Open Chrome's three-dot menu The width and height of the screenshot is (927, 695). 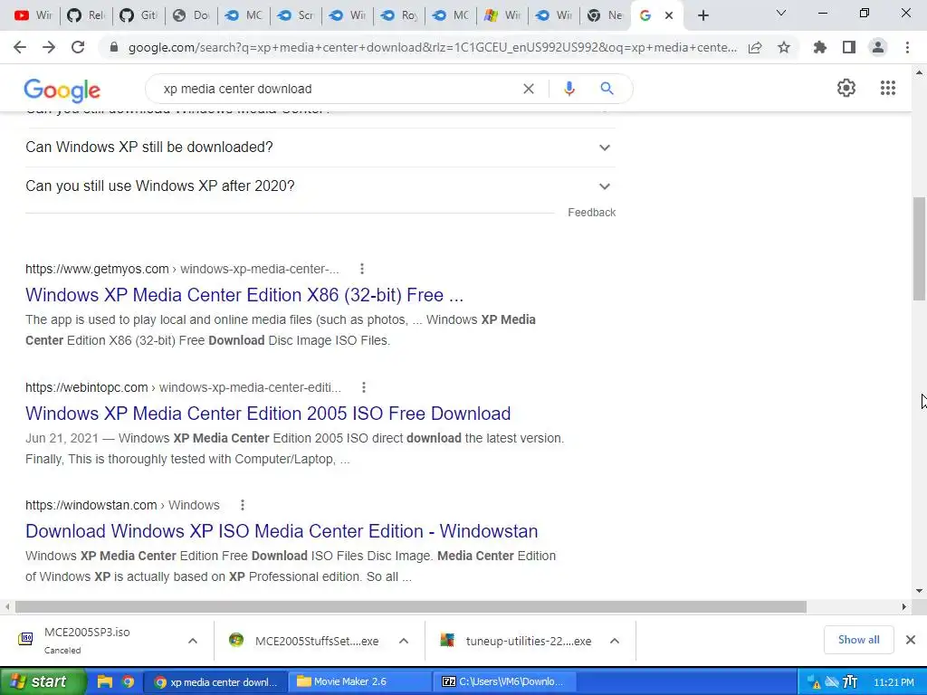907,47
